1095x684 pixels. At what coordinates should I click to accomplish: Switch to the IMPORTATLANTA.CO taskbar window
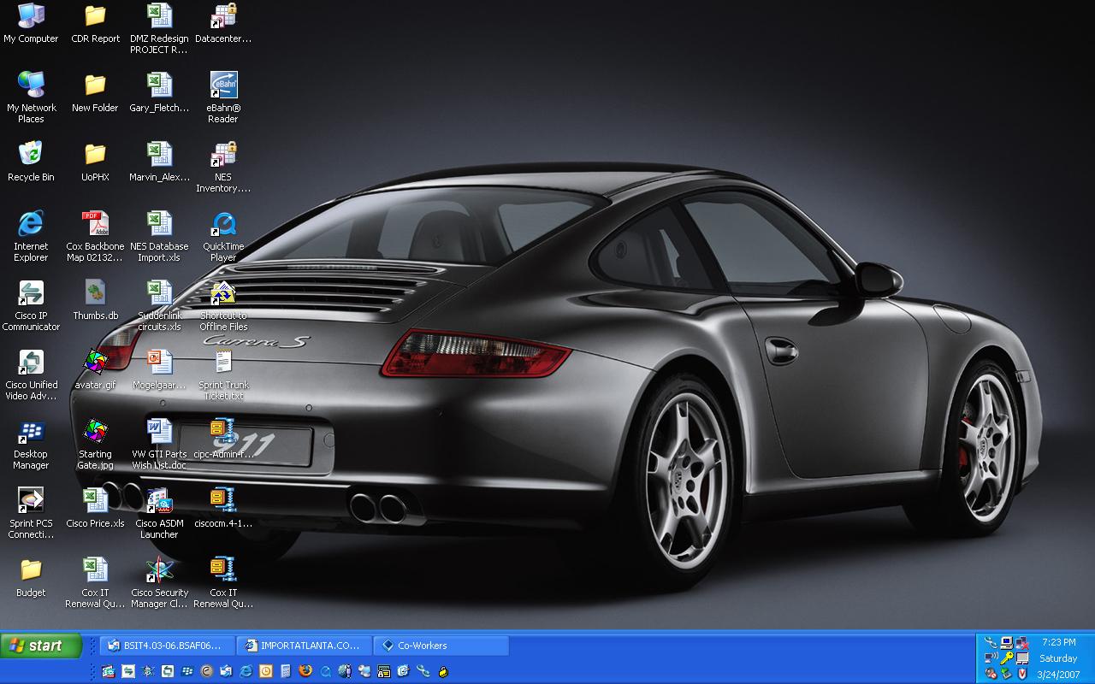pyautogui.click(x=305, y=646)
